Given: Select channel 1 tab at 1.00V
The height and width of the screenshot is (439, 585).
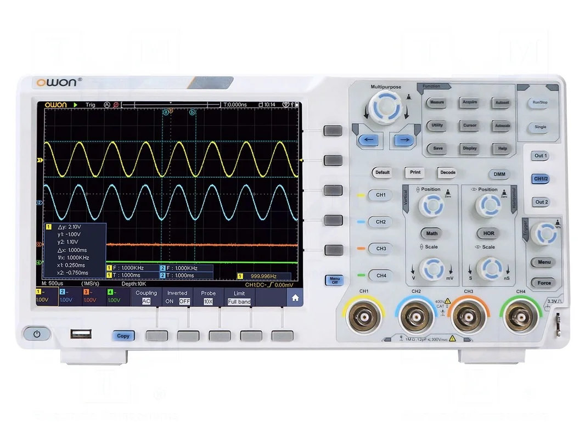Looking at the screenshot, I should [x=47, y=296].
